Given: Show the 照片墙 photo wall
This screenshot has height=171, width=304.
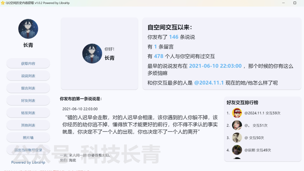Looking at the screenshot, I should pos(28,138).
